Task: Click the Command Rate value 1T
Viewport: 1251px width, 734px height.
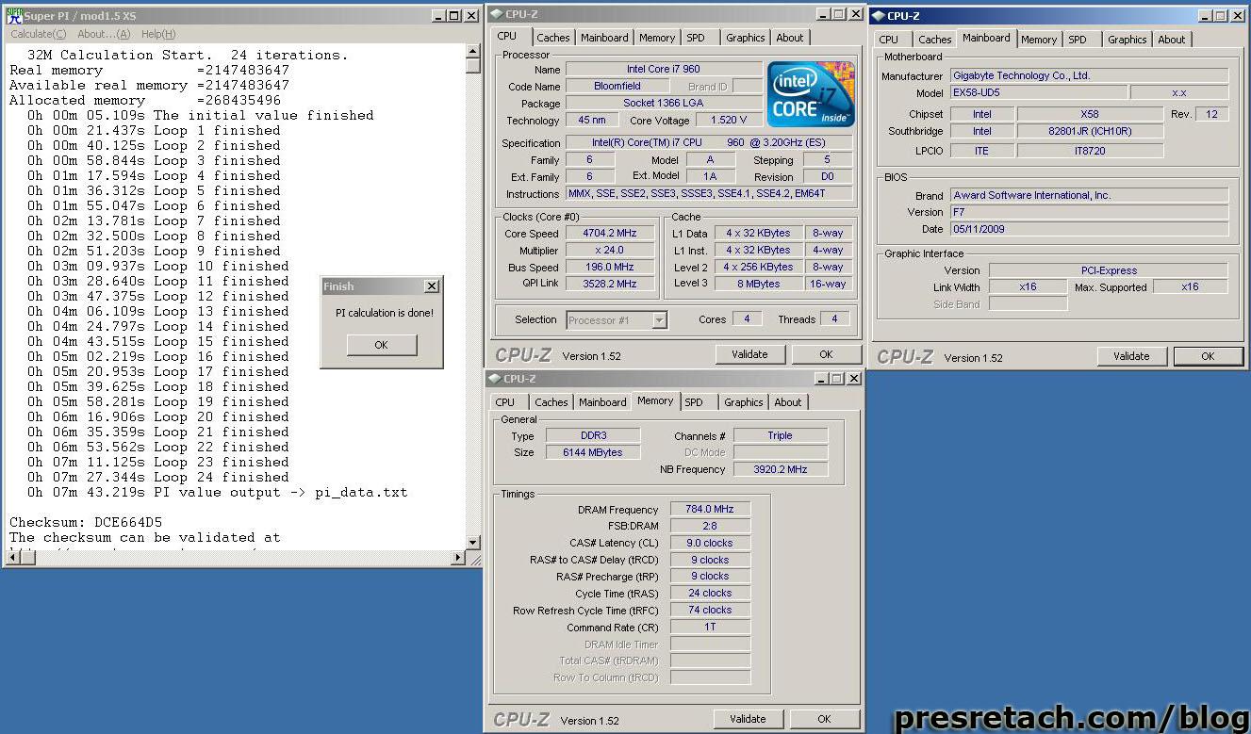Action: tap(710, 627)
